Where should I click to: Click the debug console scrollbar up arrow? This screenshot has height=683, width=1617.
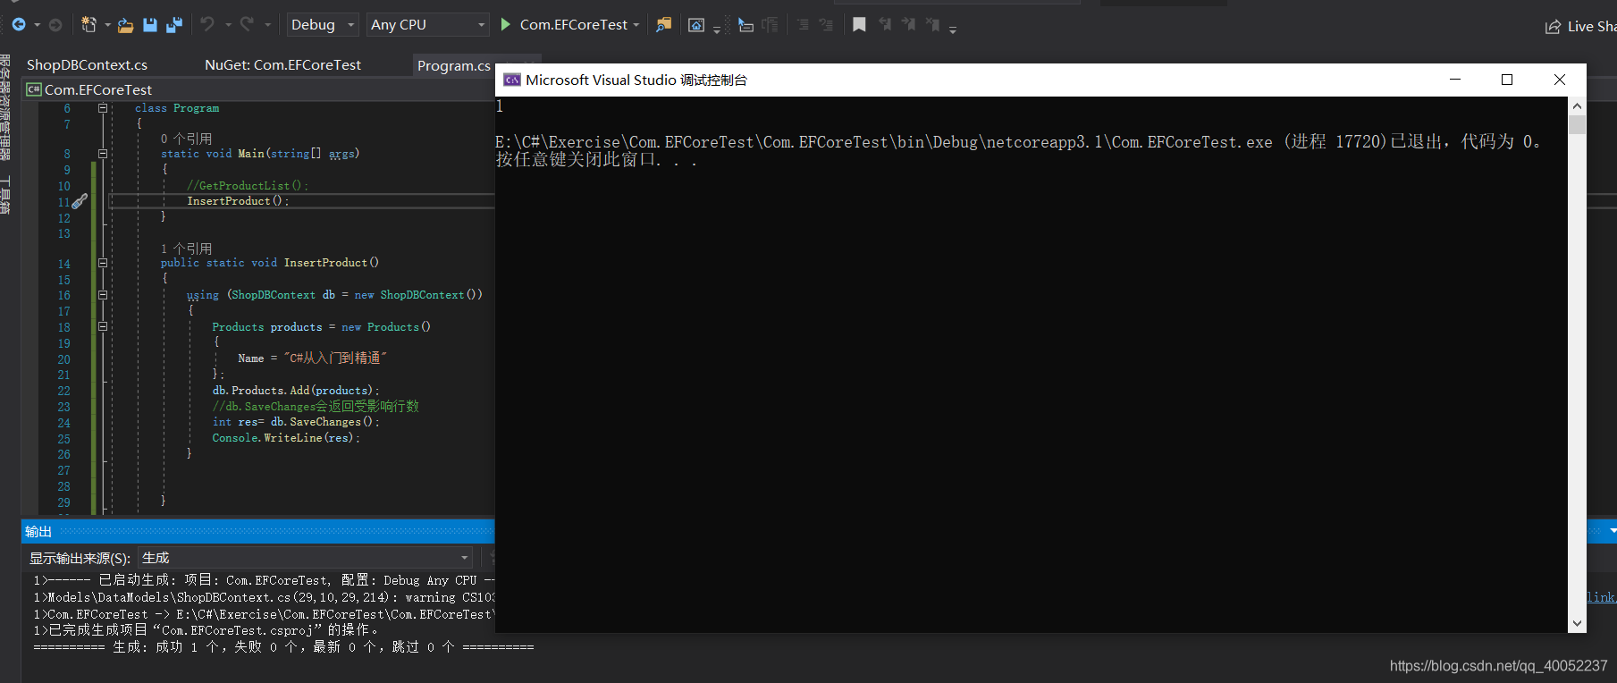(1577, 105)
